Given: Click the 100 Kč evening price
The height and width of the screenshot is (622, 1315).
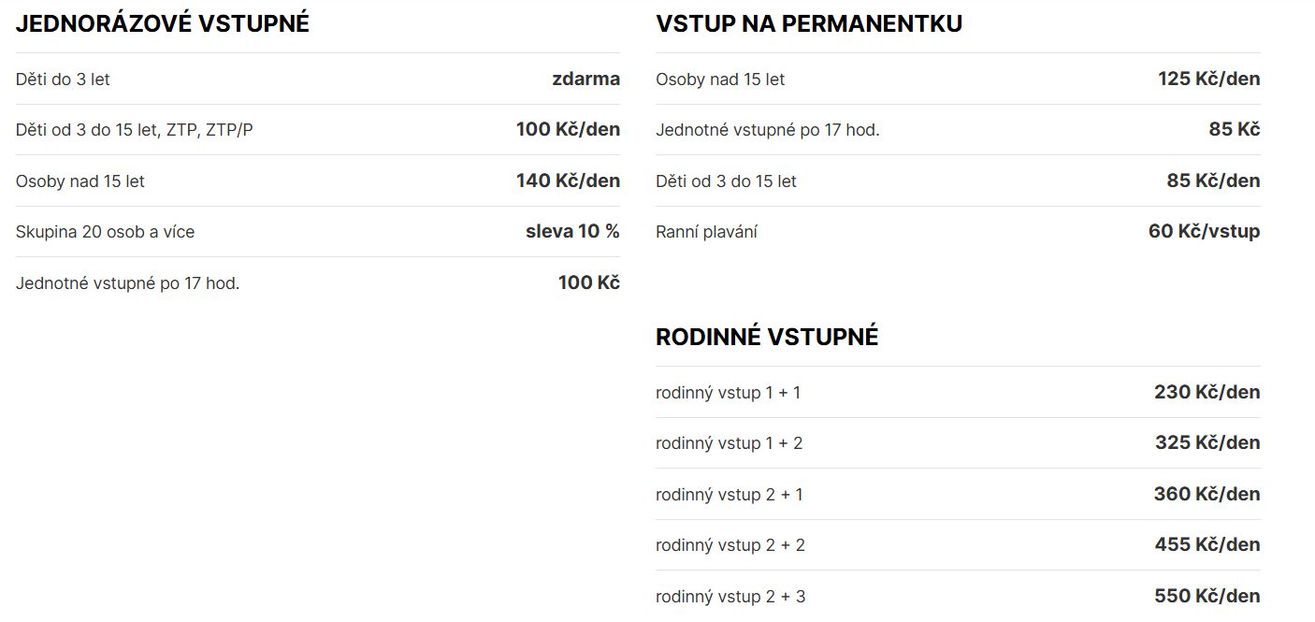Looking at the screenshot, I should pos(588,282).
